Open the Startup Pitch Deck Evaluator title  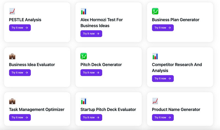click(108, 110)
